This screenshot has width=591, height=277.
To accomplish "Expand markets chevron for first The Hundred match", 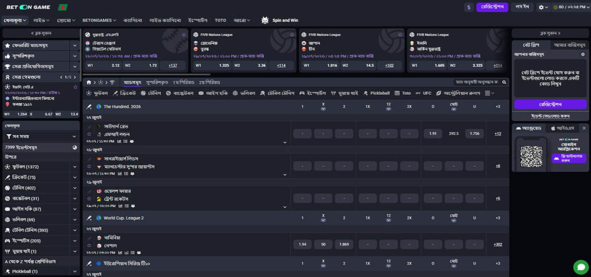I will coord(284,142).
